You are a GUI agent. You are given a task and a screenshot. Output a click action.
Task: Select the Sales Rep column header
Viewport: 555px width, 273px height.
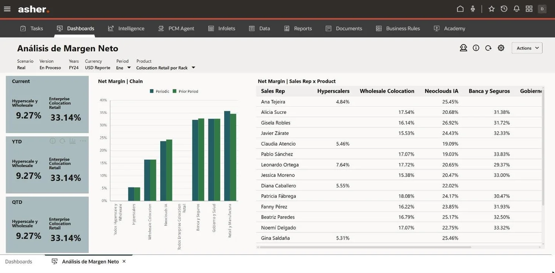pyautogui.click(x=273, y=91)
